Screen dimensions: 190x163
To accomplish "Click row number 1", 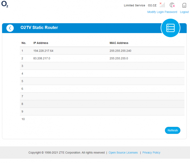I will (22, 51).
